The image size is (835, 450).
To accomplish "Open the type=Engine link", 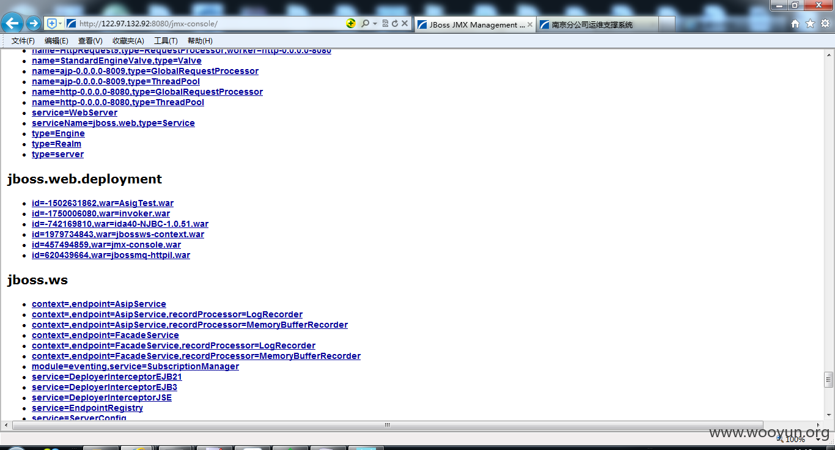I will [58, 133].
